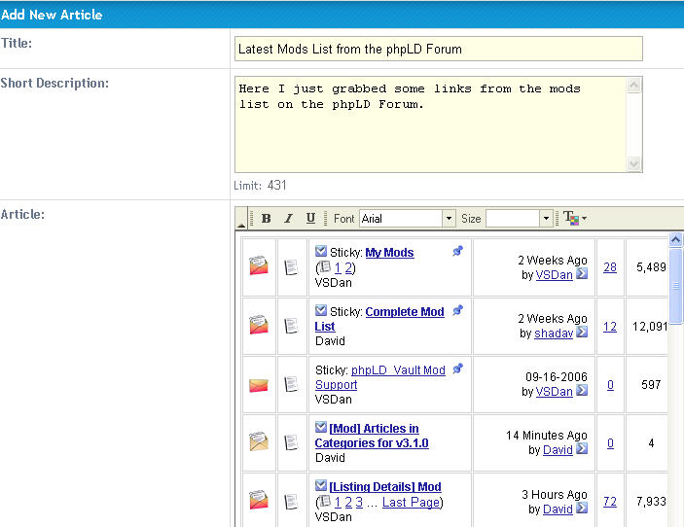Viewport: 684px width, 527px height.
Task: Click the subscribed checkmark icon before Listing Details Mod
Action: [321, 485]
